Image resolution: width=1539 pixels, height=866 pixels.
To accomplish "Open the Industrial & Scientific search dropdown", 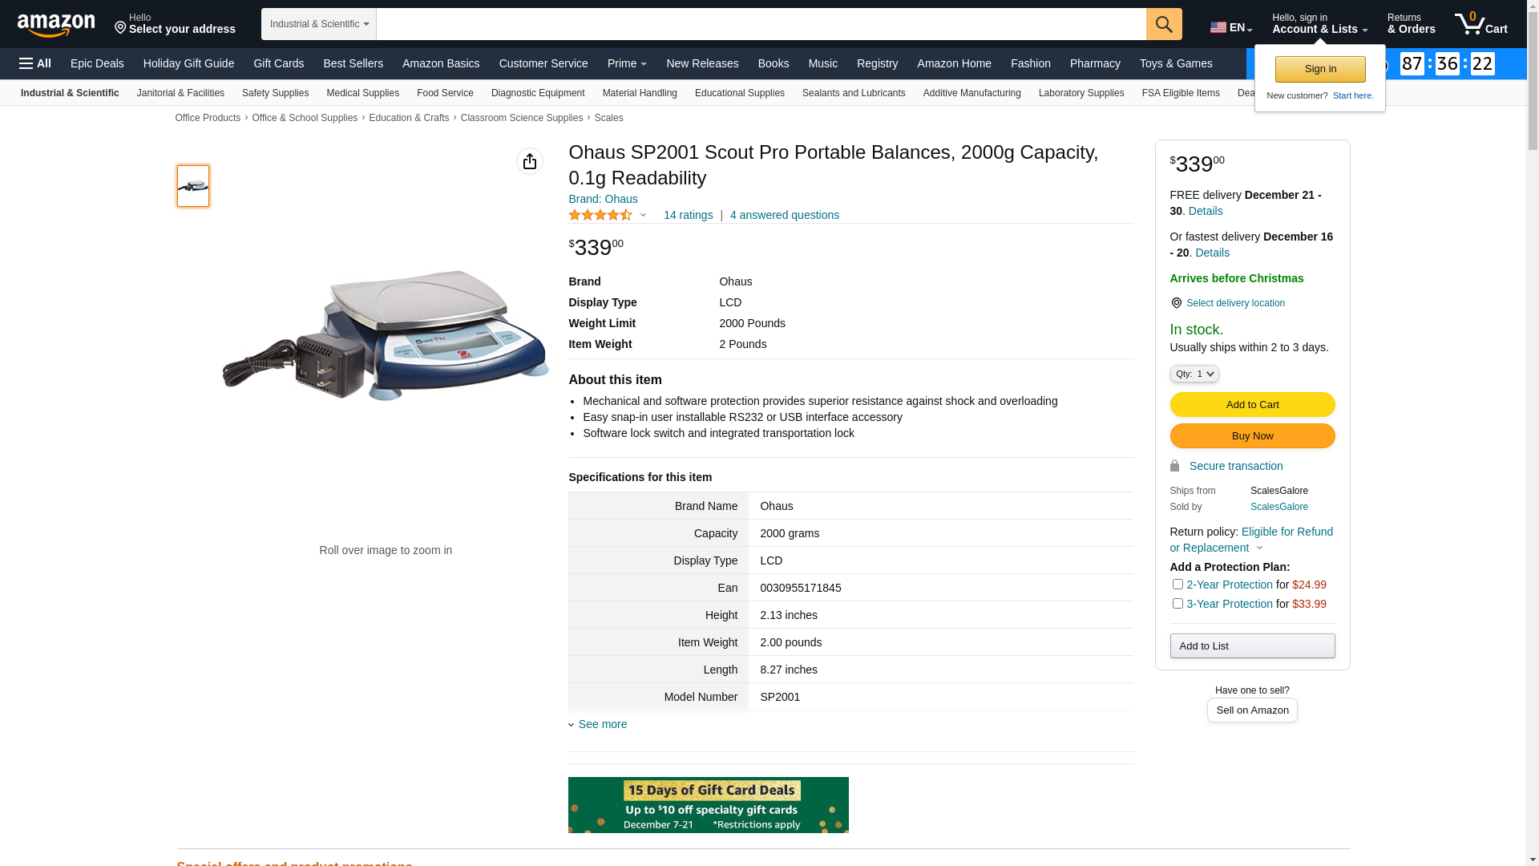I will 318,24.
